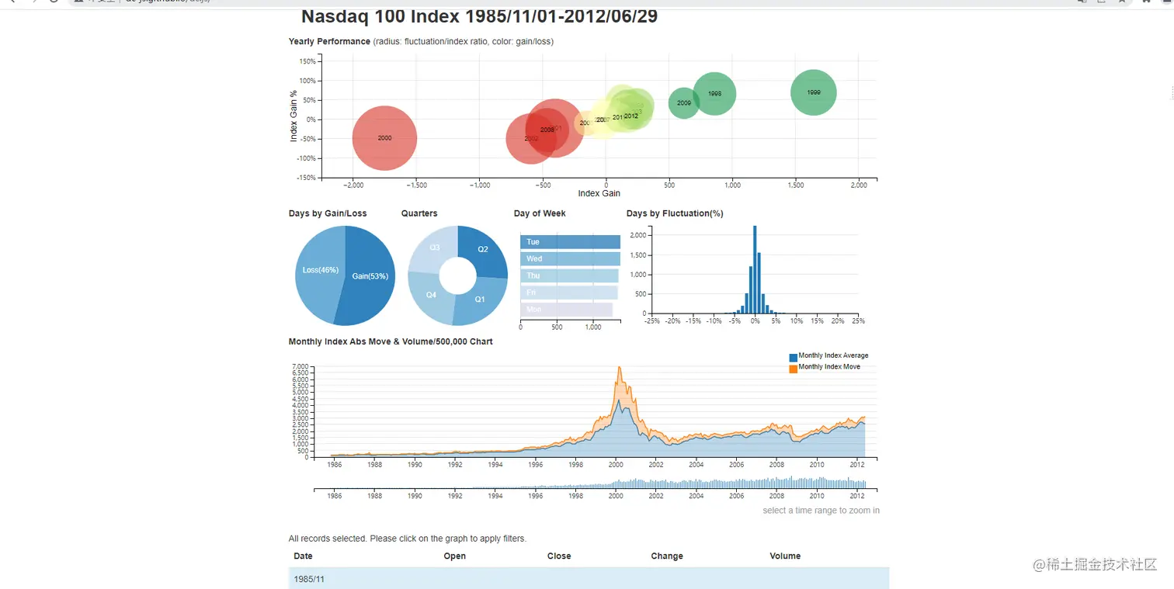The width and height of the screenshot is (1174, 589).
Task: Click the blue Monthly Index Average legend swatch
Action: click(x=793, y=357)
